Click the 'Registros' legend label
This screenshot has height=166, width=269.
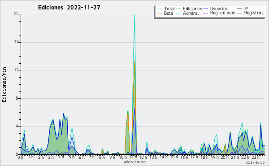(254, 13)
